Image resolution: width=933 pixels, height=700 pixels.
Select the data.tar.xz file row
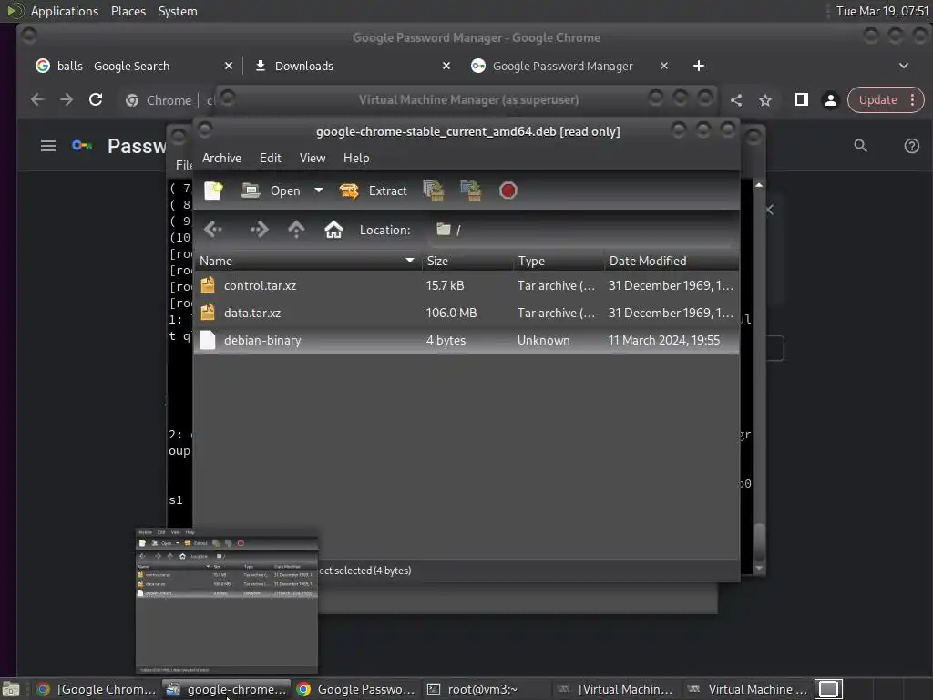466,314
